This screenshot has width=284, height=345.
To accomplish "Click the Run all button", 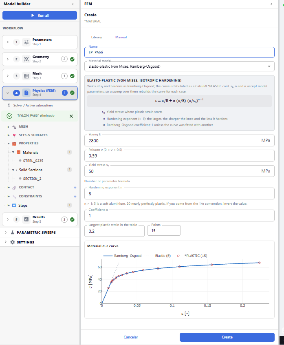I will coord(40,15).
